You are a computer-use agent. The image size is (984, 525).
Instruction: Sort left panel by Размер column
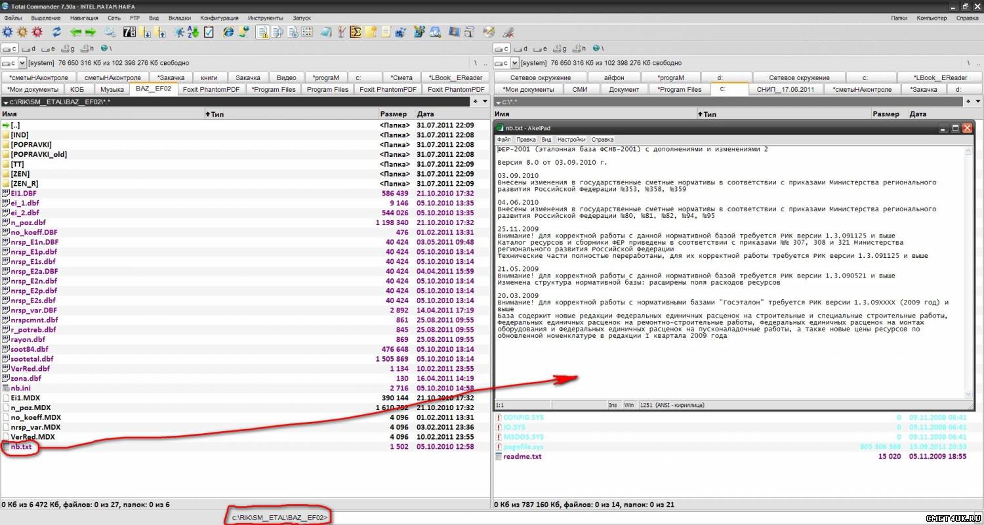pyautogui.click(x=394, y=114)
